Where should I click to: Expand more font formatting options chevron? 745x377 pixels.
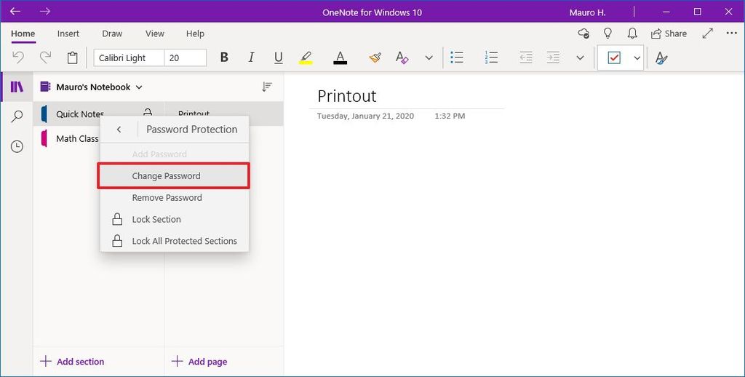click(429, 58)
